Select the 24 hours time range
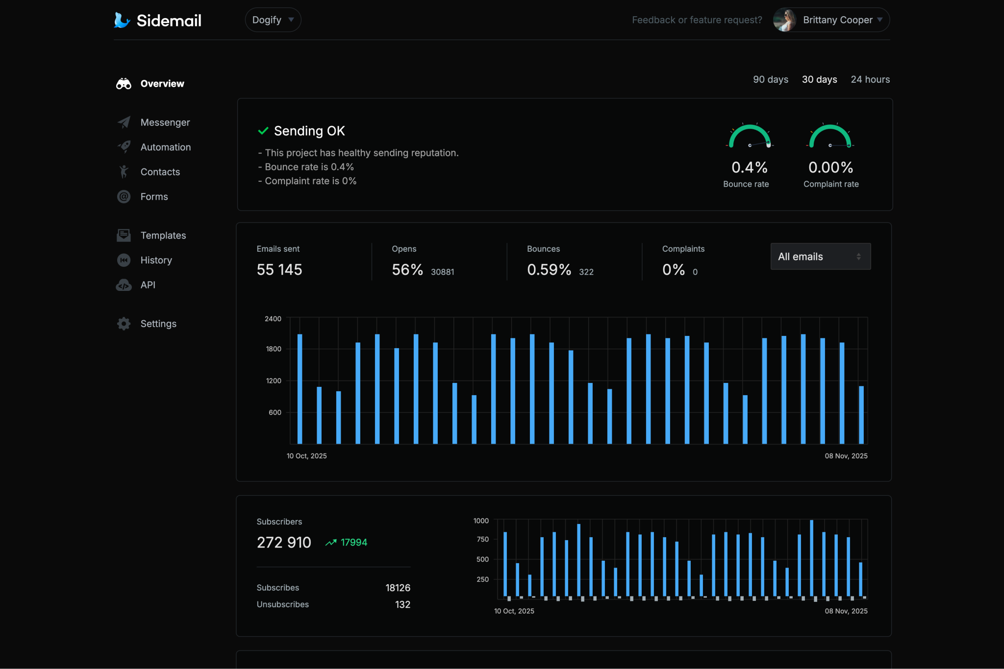This screenshot has width=1004, height=669. coord(870,79)
